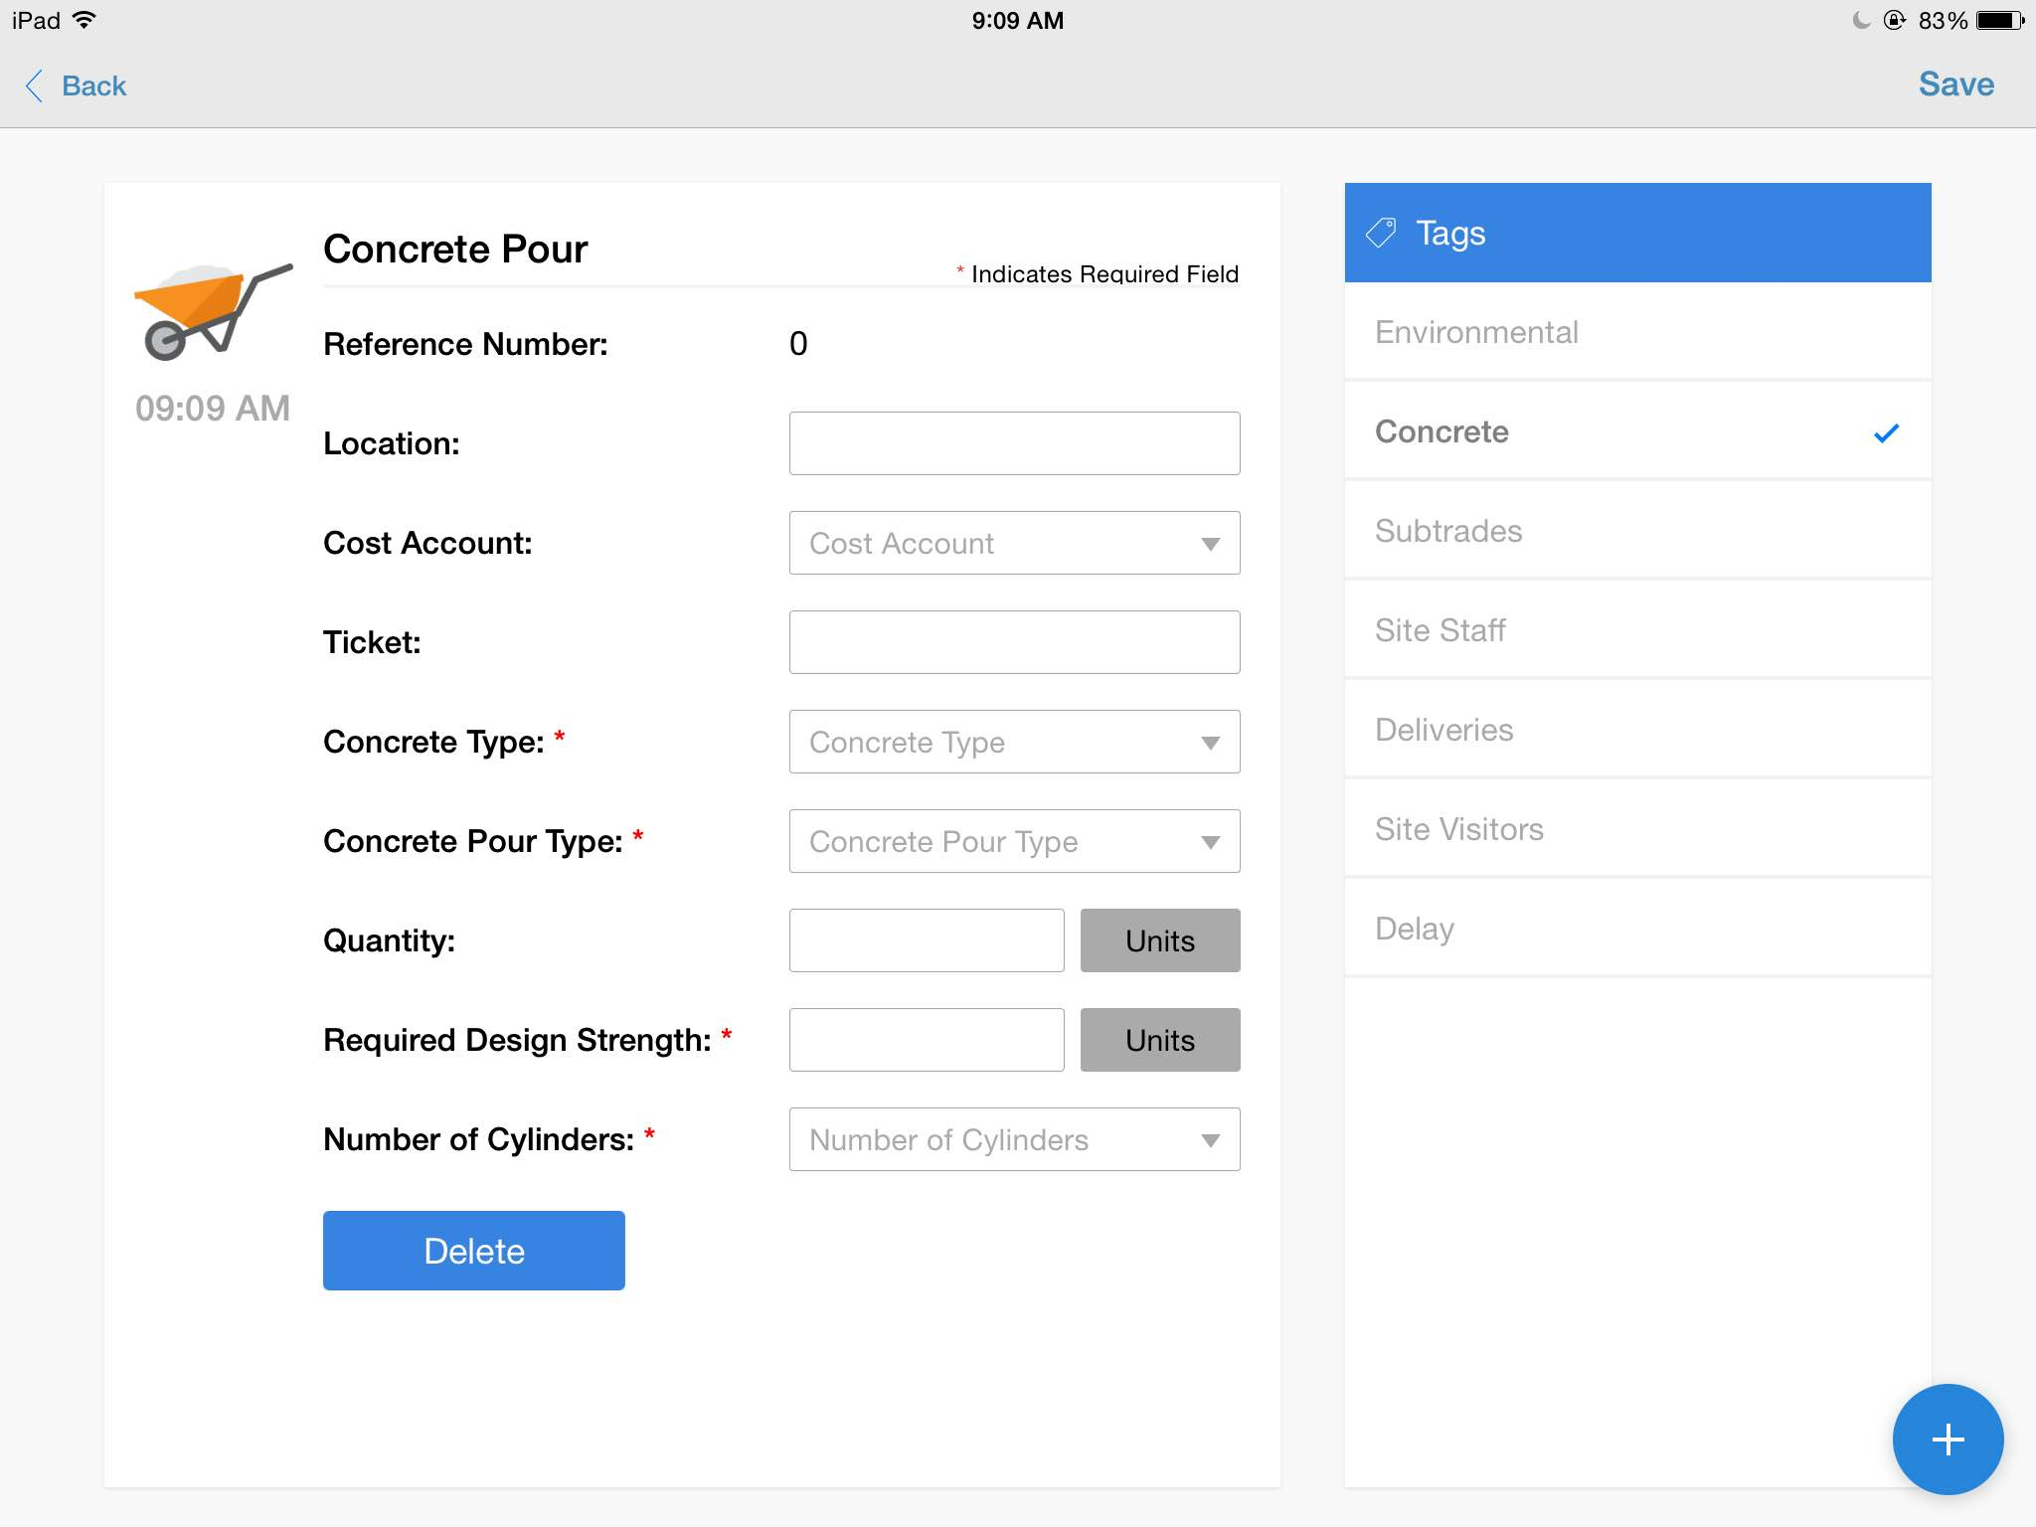
Task: Click the back chevron arrow icon
Action: pyautogui.click(x=33, y=85)
